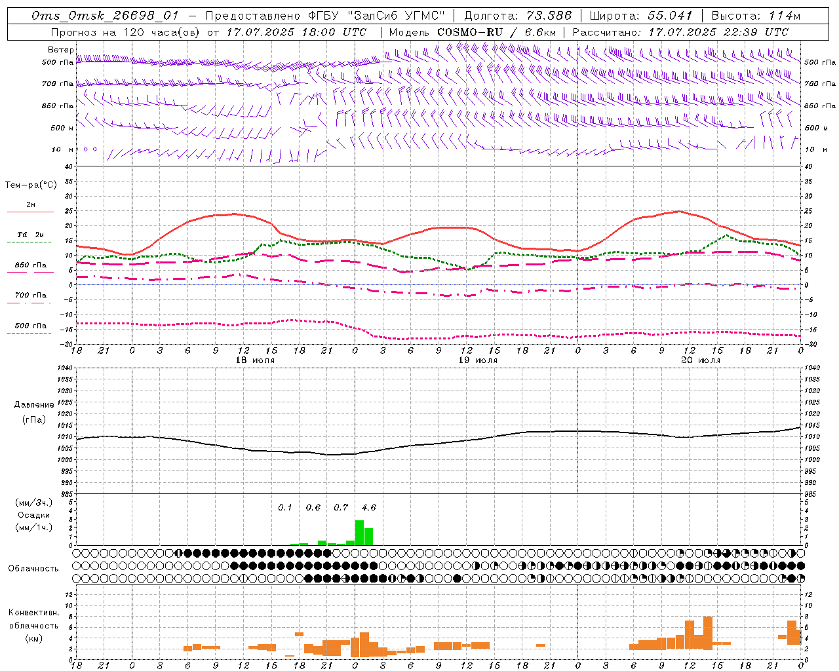Click the computed time '17.07.2025 22:39 UTC'
The image size is (839, 671).
point(718,32)
